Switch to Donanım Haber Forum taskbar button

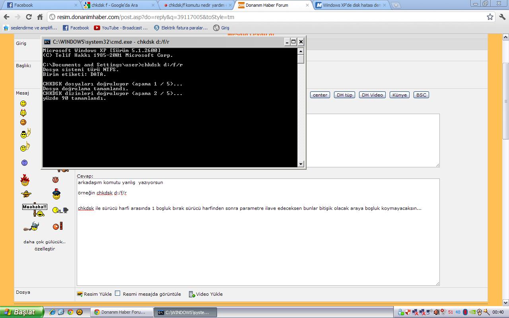point(121,312)
